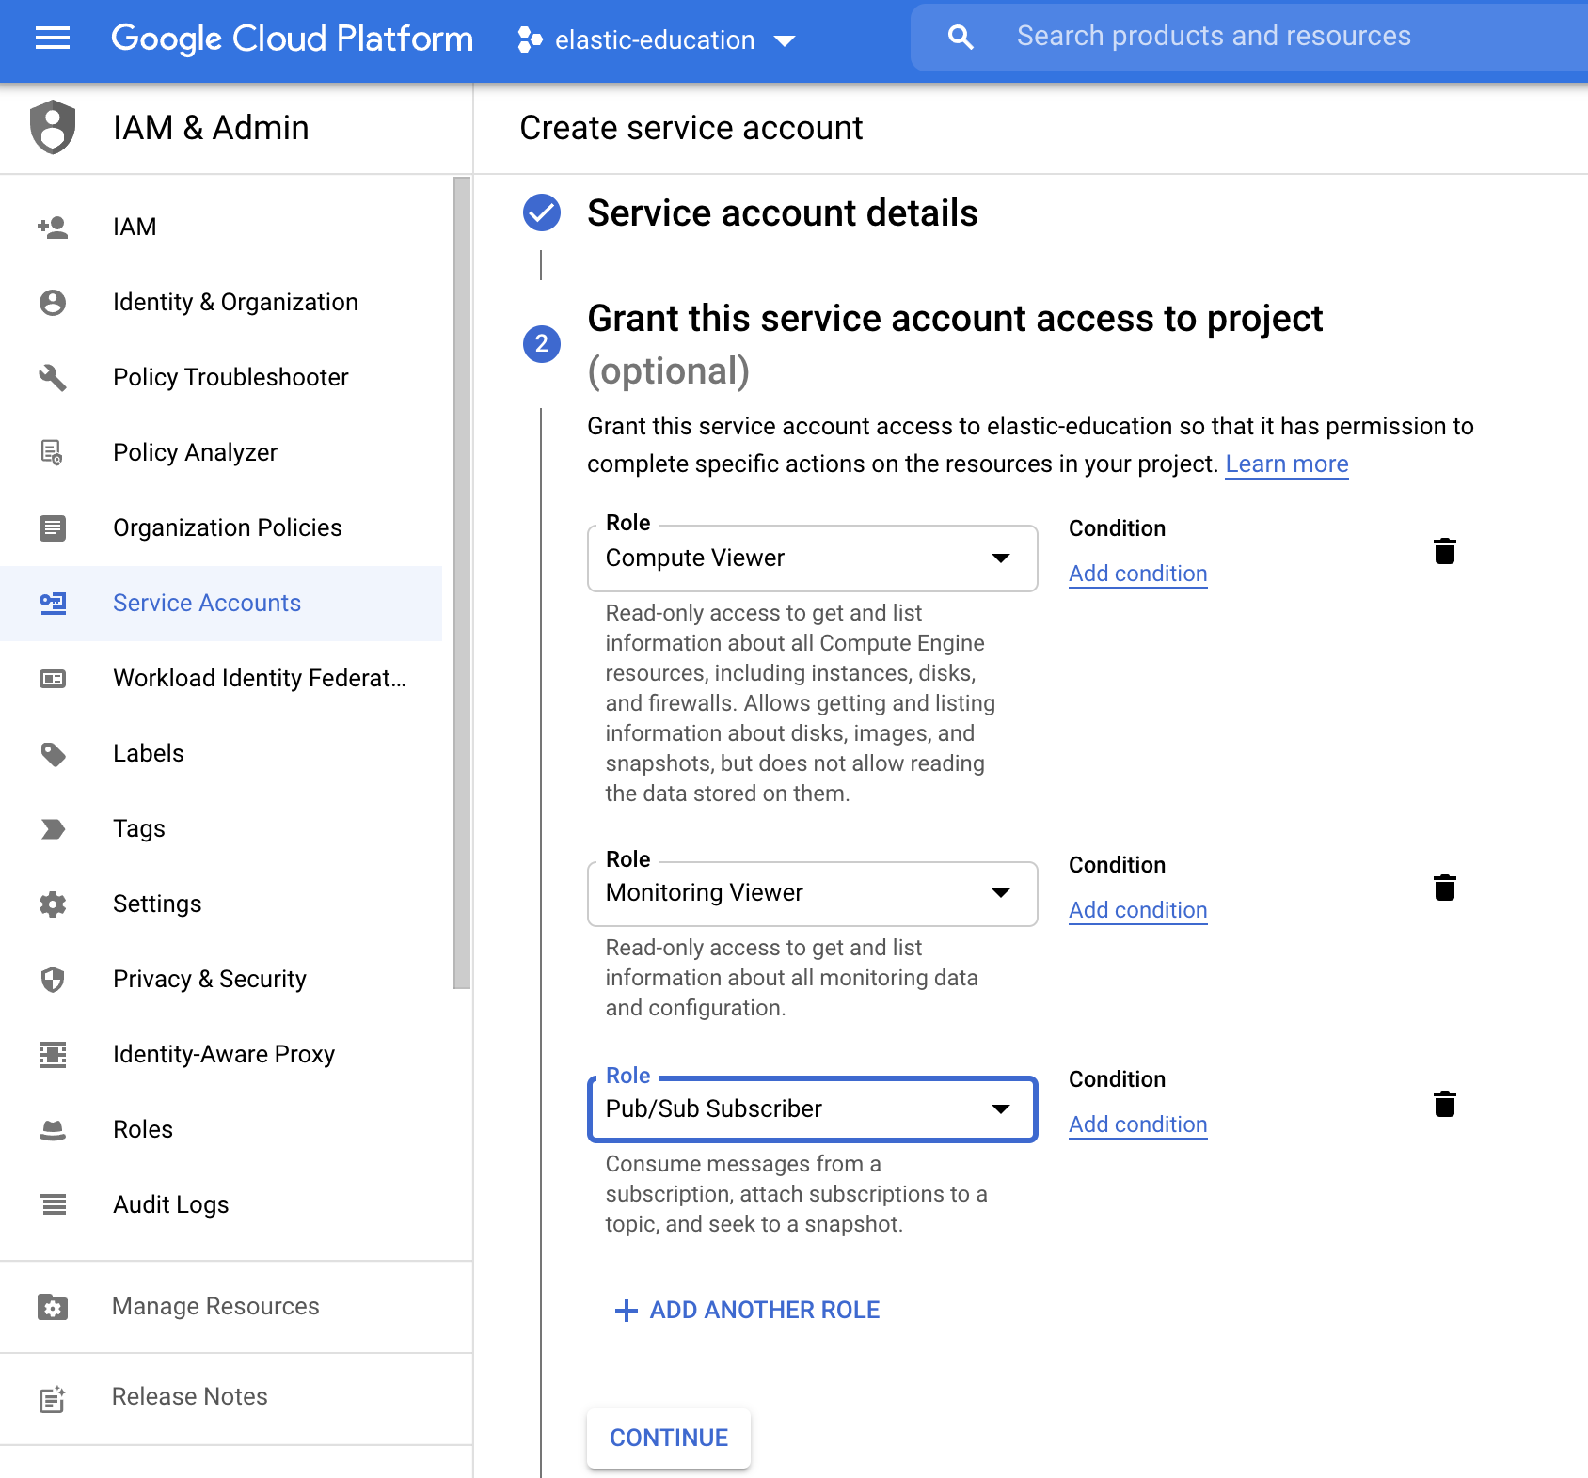This screenshot has height=1478, width=1588.
Task: Open Settings via the gear icon
Action: [x=52, y=904]
